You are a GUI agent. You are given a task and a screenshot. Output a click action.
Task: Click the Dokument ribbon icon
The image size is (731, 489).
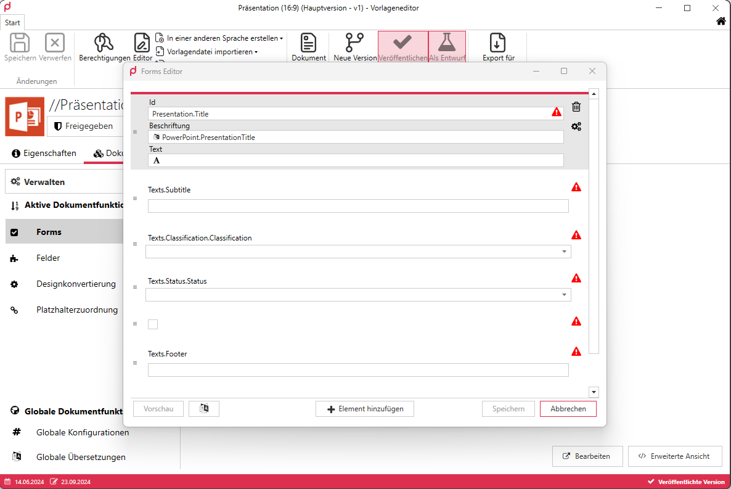pos(308,43)
